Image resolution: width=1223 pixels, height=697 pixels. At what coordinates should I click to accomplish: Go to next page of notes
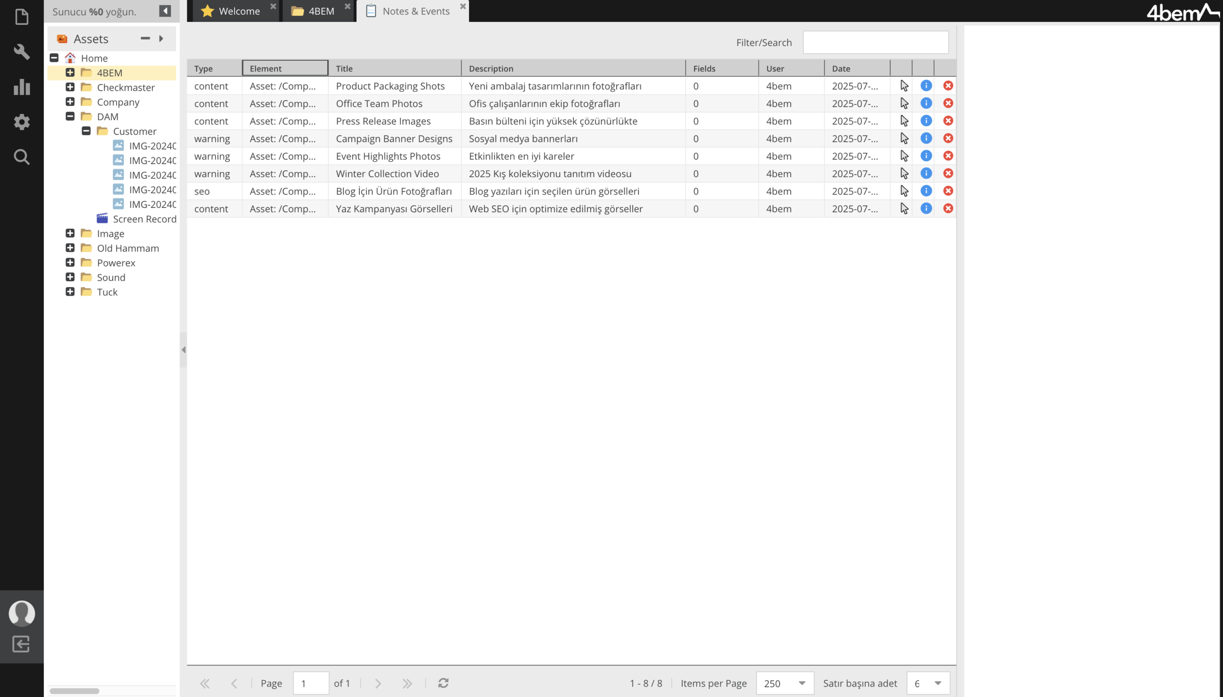[x=378, y=683]
